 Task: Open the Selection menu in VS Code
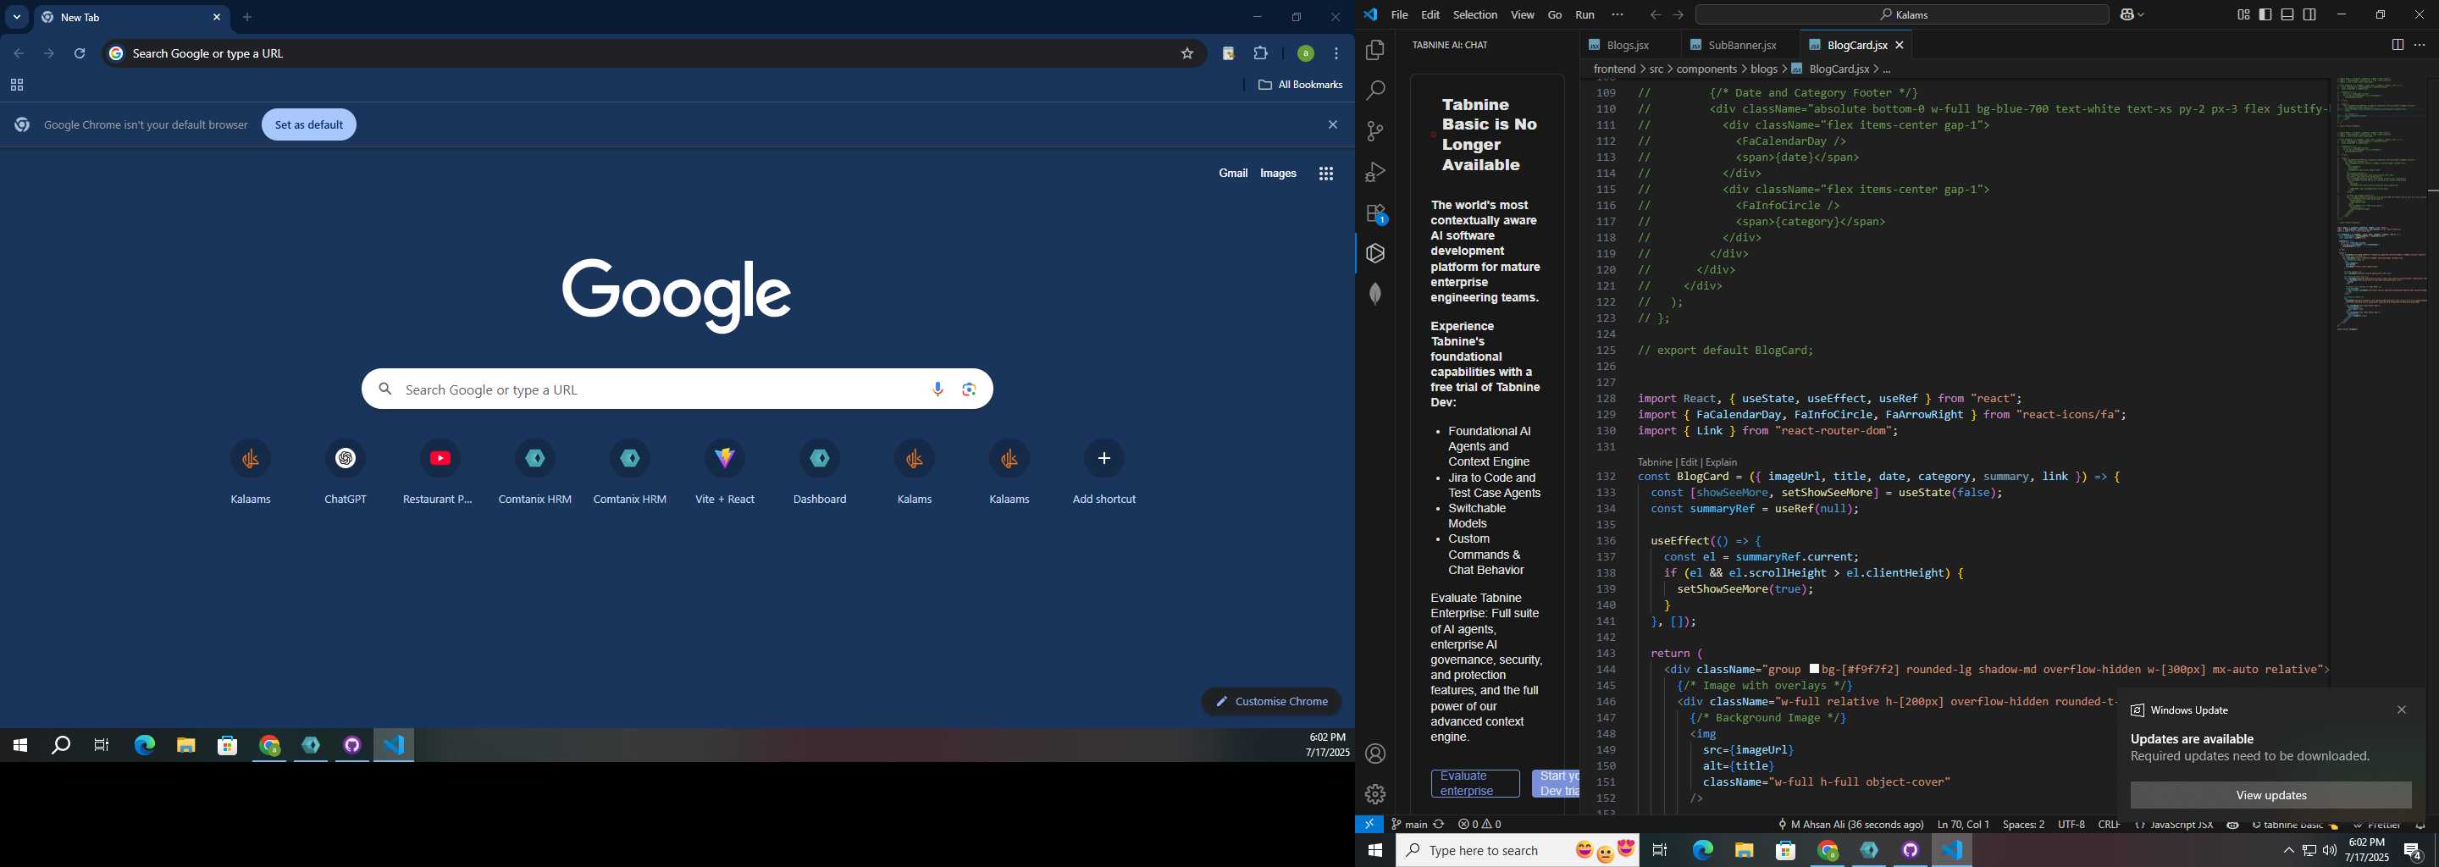pos(1474,15)
